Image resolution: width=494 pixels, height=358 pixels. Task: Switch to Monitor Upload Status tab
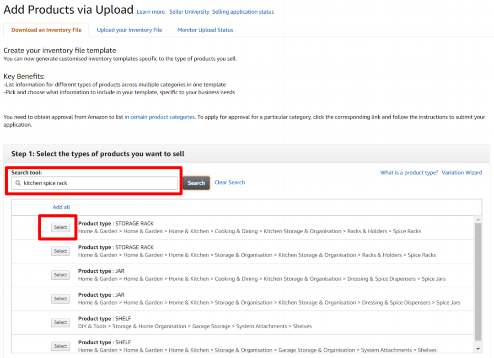(x=205, y=30)
